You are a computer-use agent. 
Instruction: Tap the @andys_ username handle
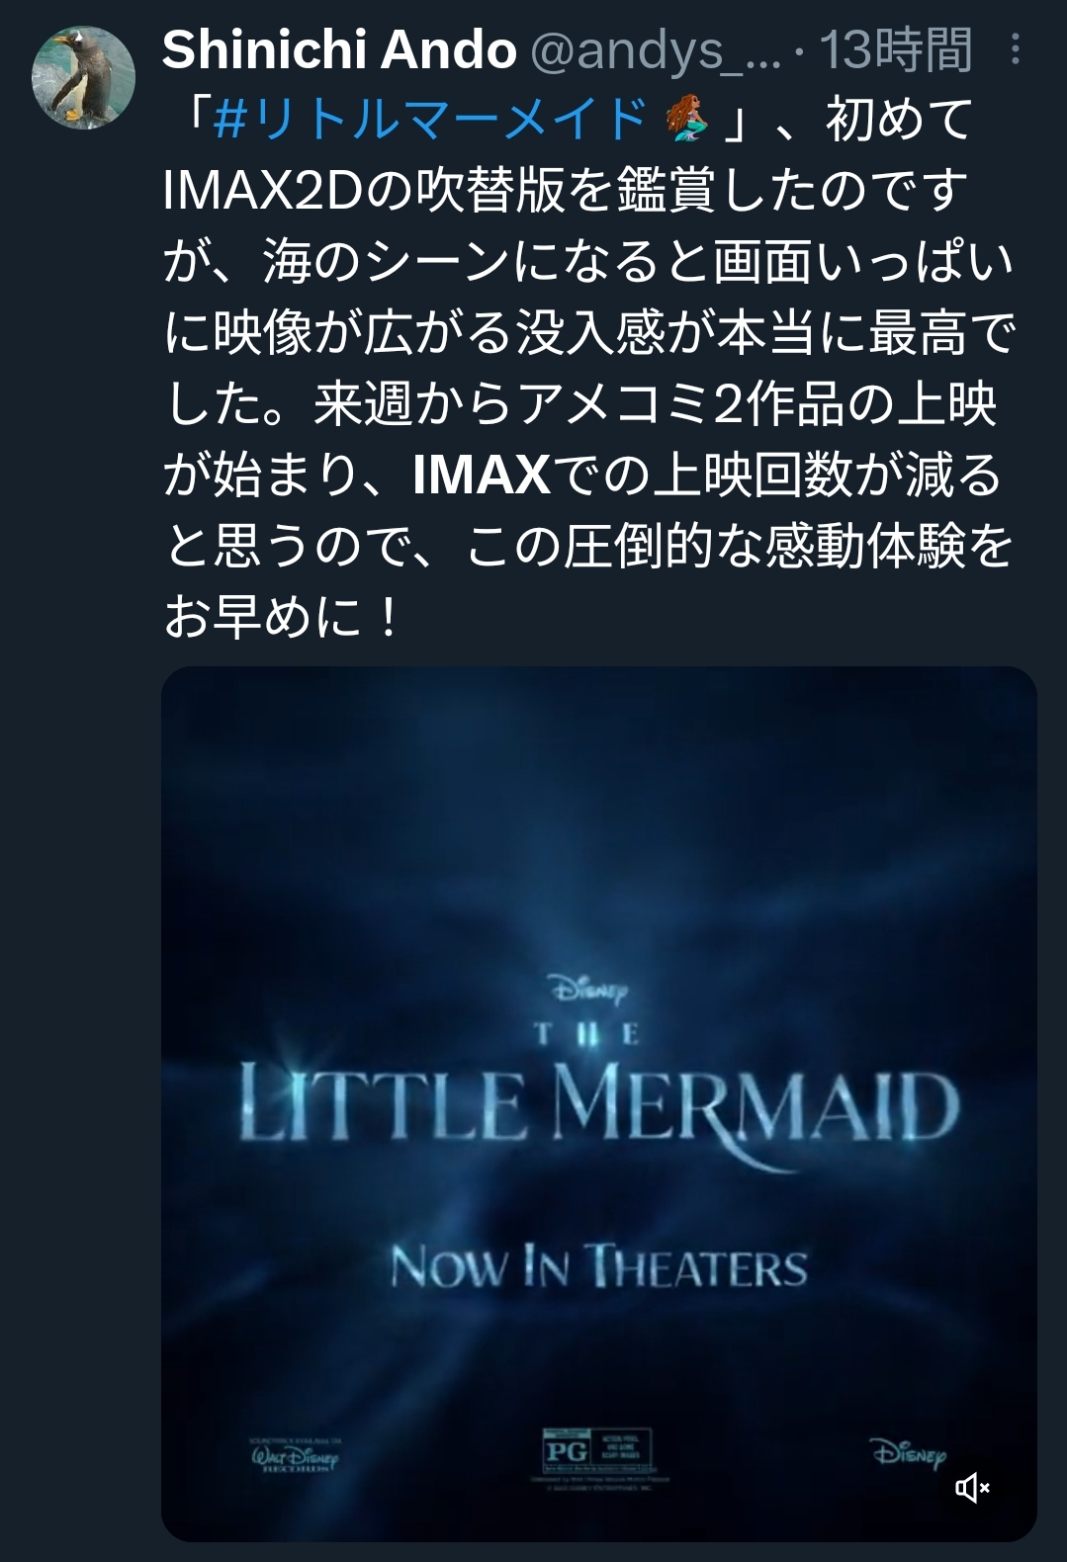click(656, 49)
